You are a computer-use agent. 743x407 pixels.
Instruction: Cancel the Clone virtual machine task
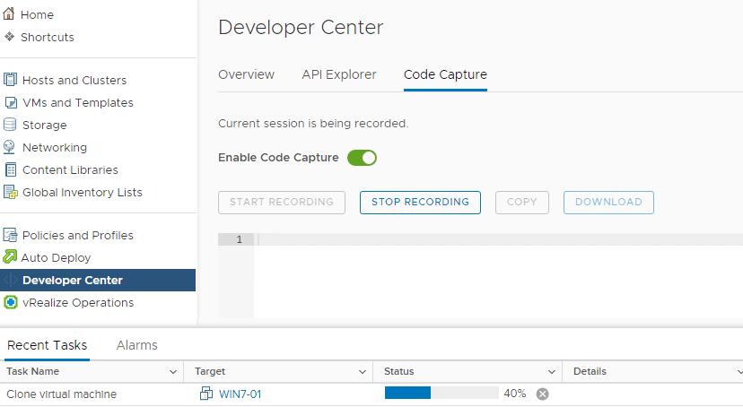tap(543, 394)
